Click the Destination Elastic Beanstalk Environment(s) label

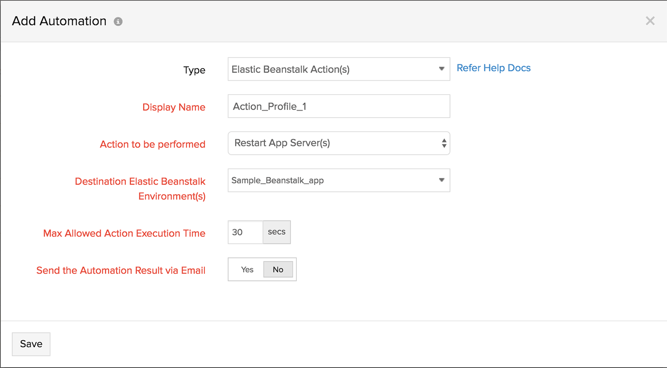(140, 188)
